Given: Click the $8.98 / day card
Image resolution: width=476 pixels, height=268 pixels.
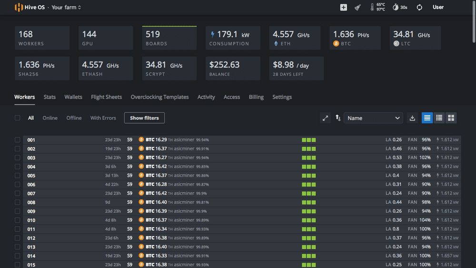Looking at the screenshot, I should [296, 68].
